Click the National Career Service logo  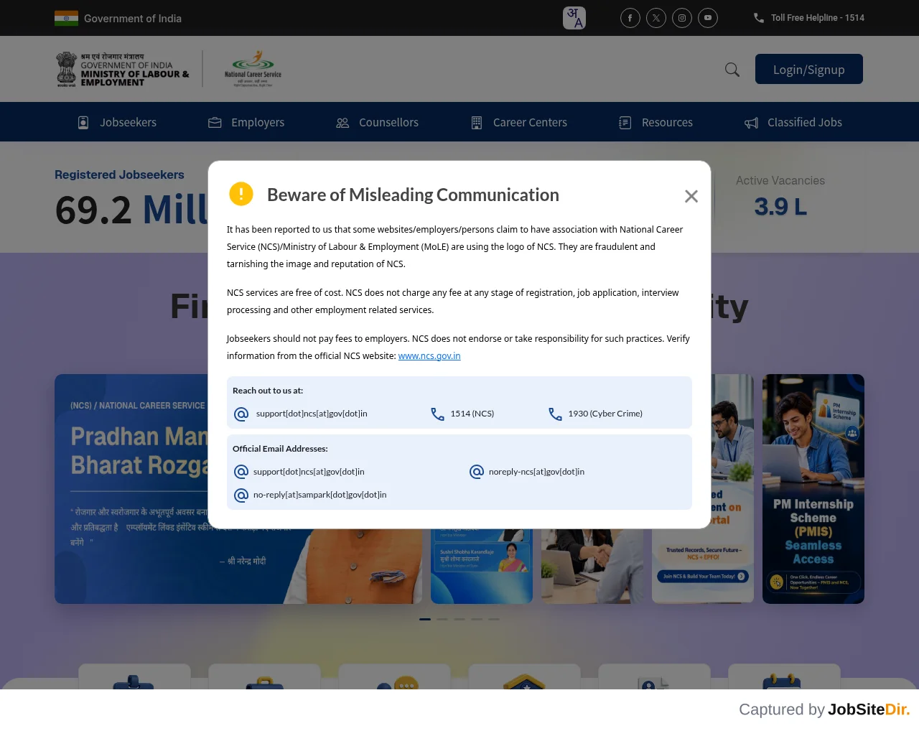[253, 69]
